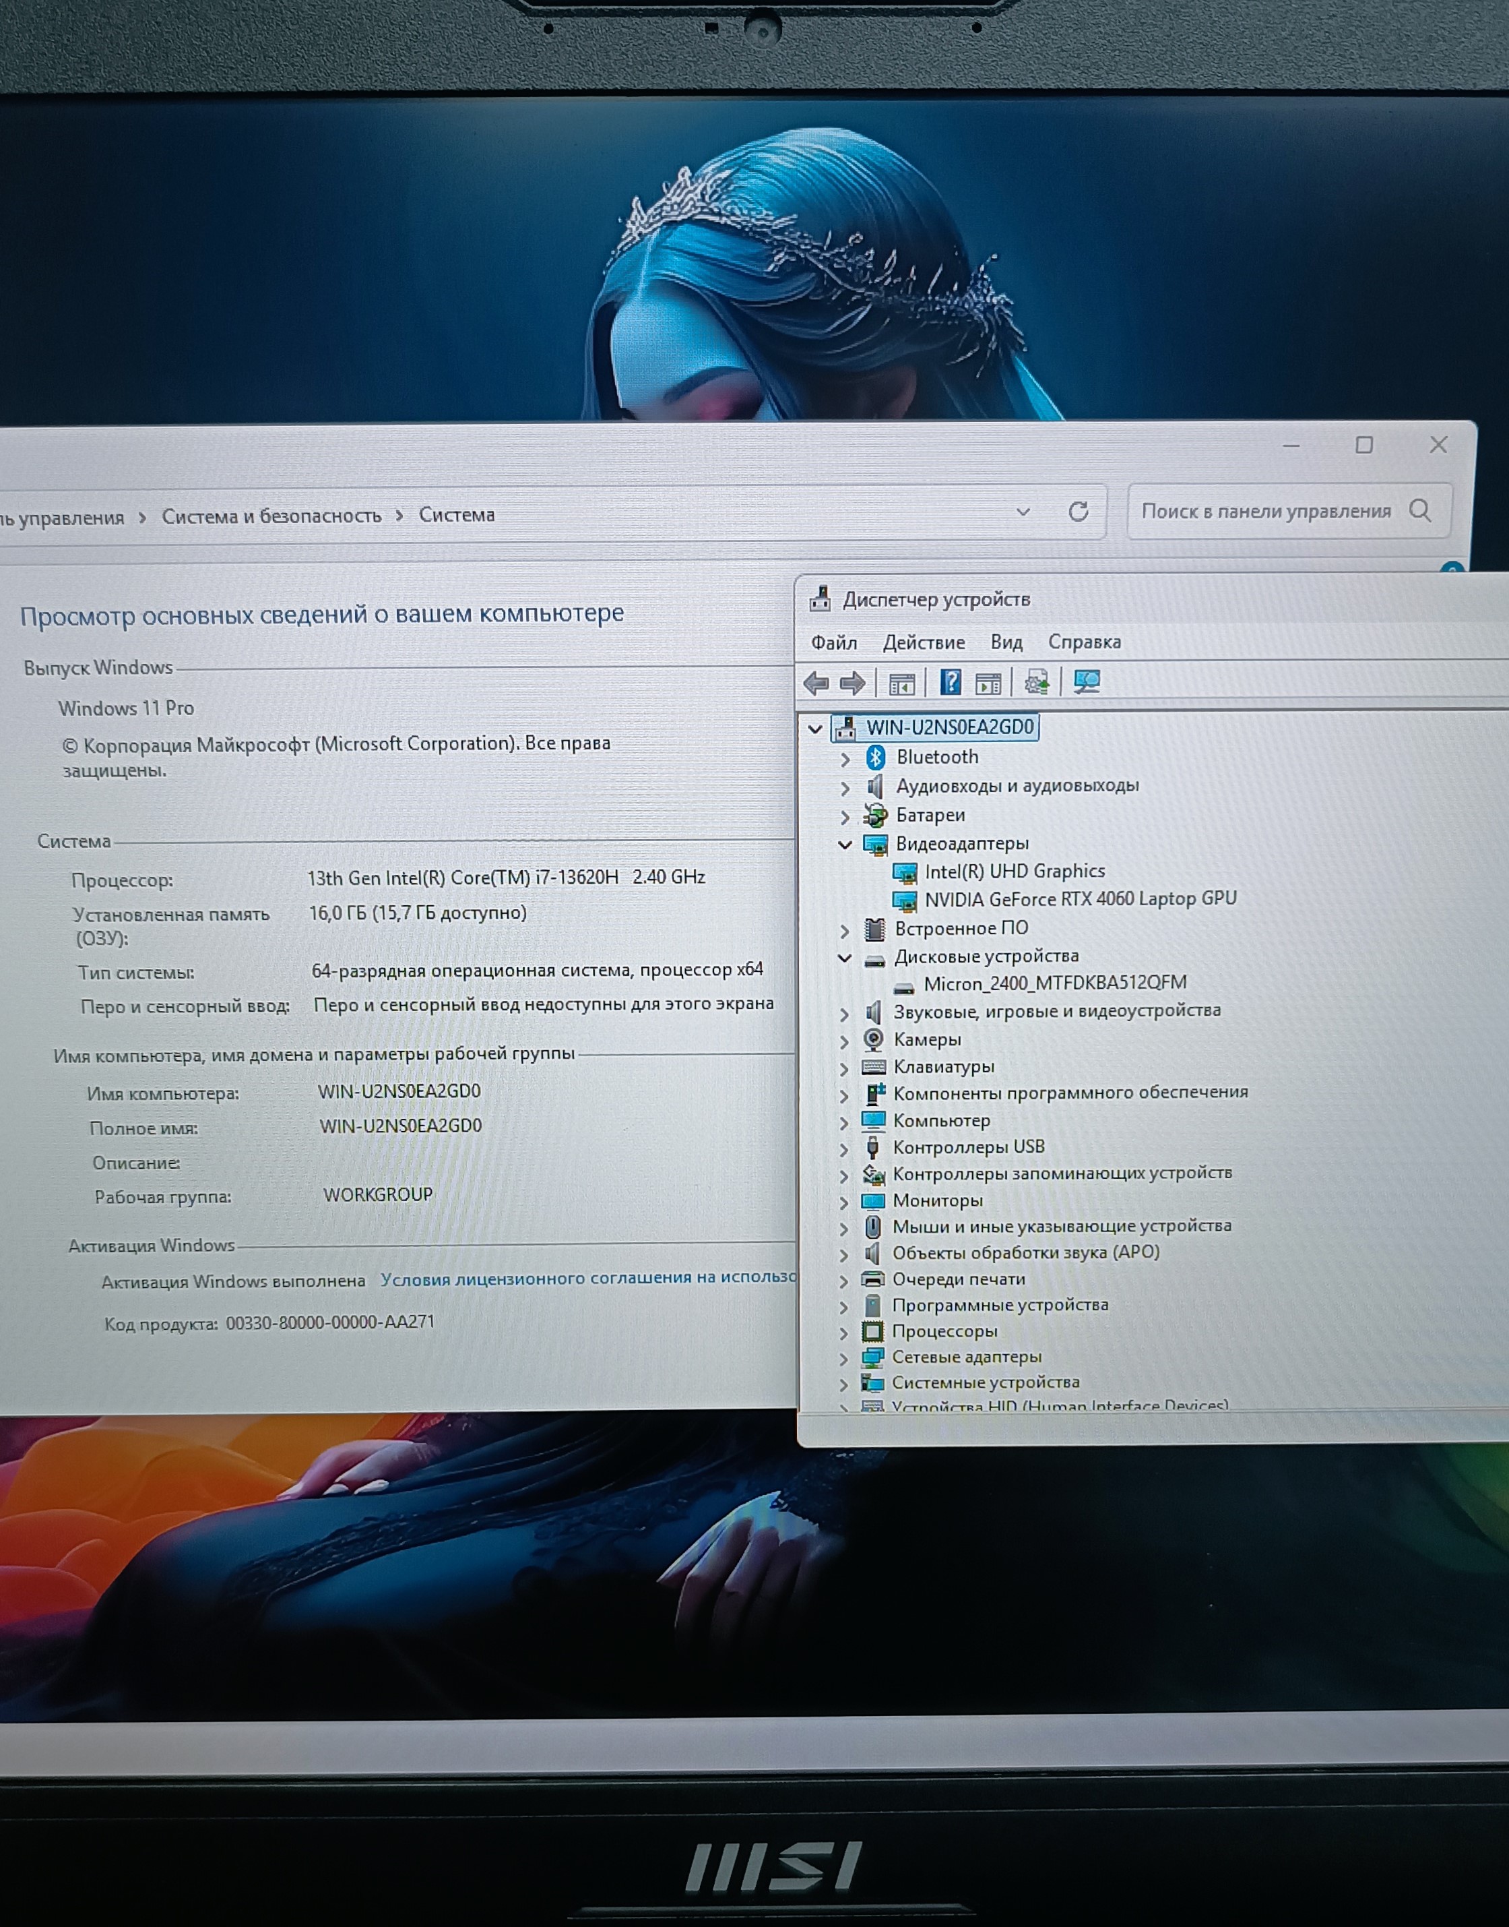Click the name value next to Имя компьютера
Viewport: 1509px width, 1927px height.
(x=399, y=1092)
